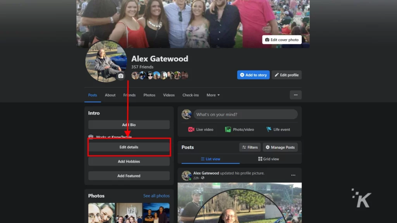Click the Edit details button
This screenshot has height=223, width=397.
[129, 147]
